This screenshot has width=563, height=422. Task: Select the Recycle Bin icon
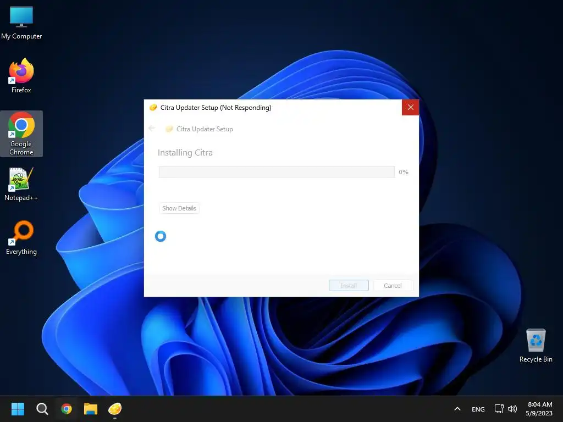[x=536, y=345]
